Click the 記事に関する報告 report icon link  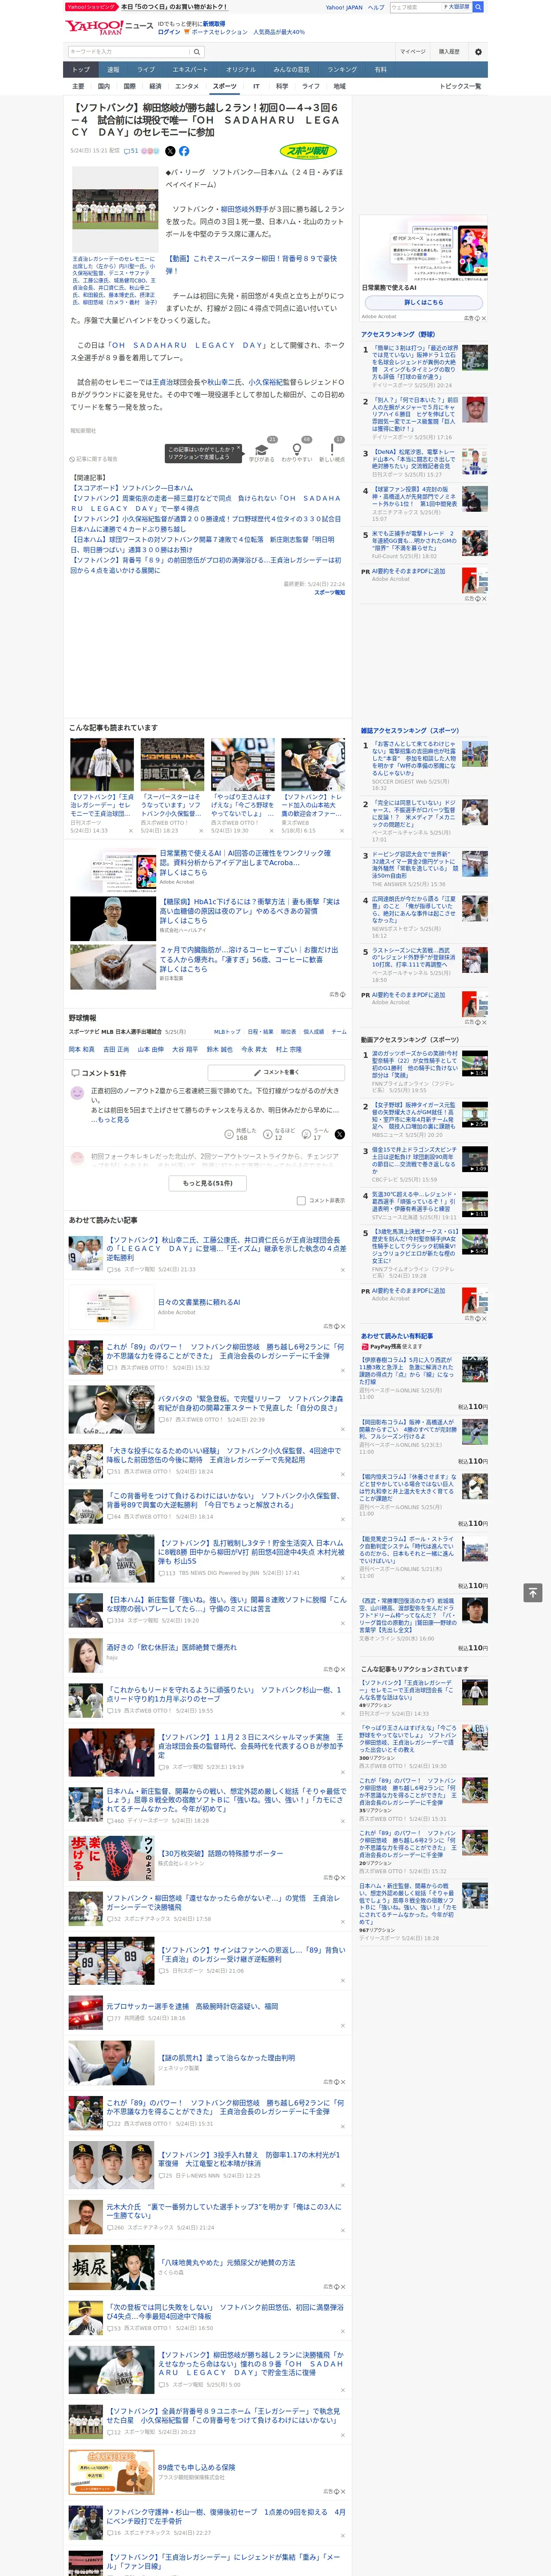click(x=94, y=459)
